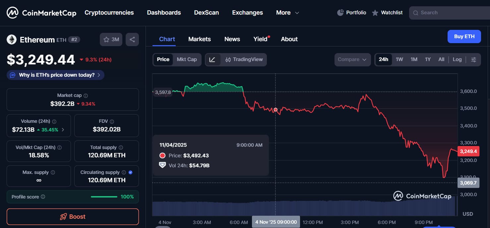Click the Buy ETH button
The image size is (490, 228).
coord(464,37)
